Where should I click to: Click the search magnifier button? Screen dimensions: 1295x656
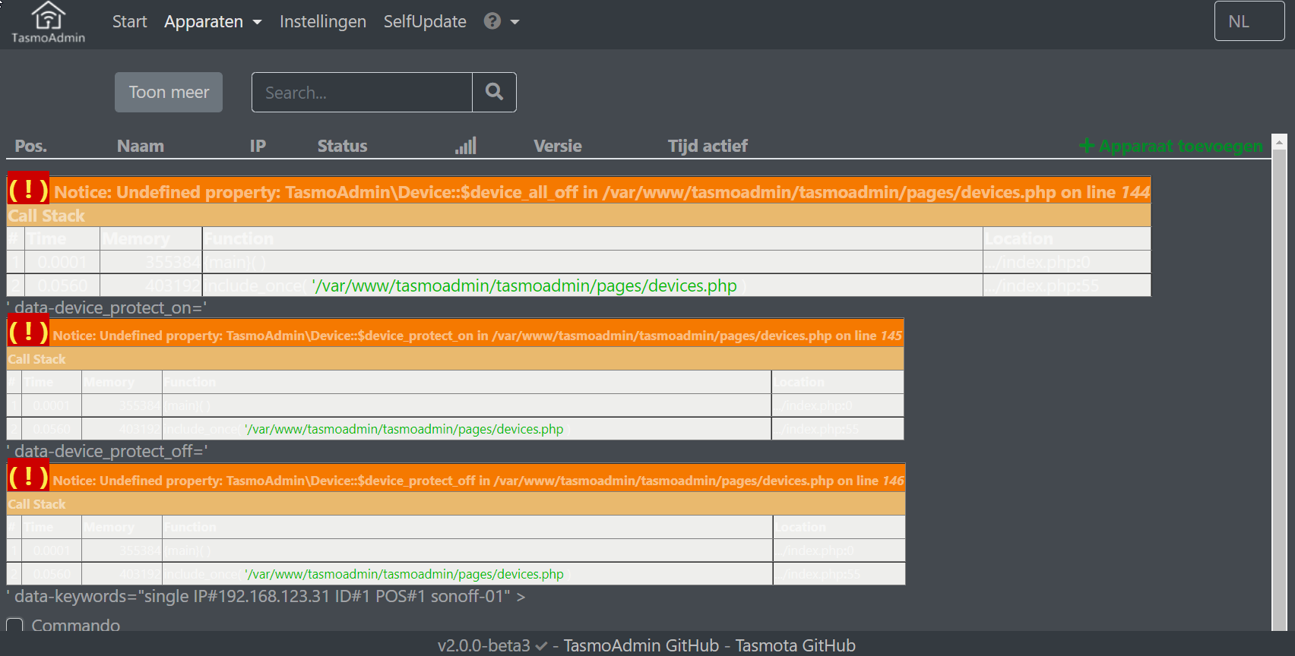(x=494, y=93)
